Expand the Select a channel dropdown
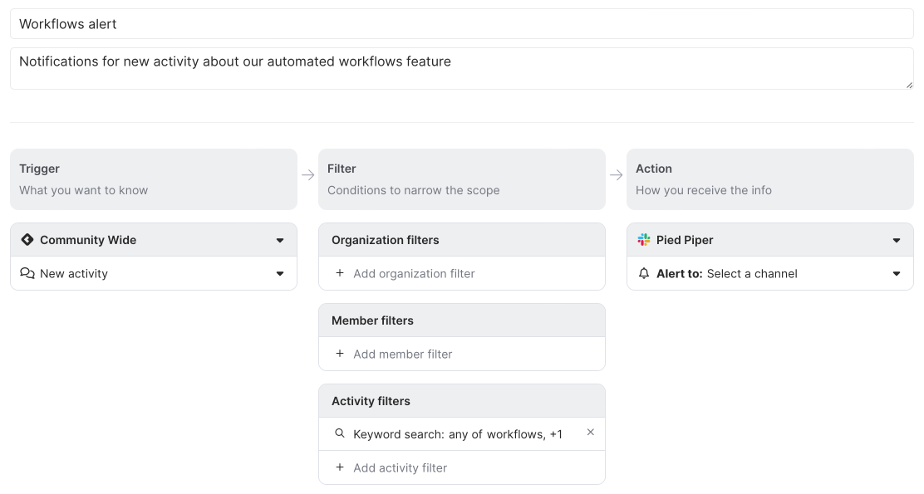Image resolution: width=924 pixels, height=494 pixels. pyautogui.click(x=897, y=274)
